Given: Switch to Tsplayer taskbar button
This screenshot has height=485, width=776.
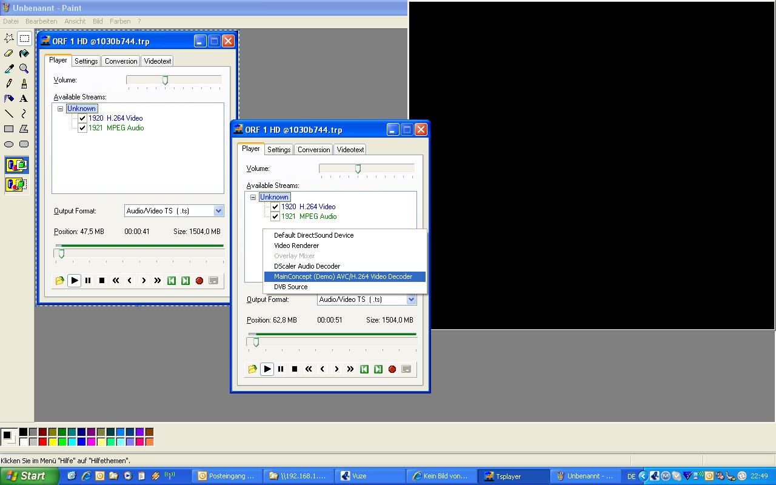Looking at the screenshot, I should pyautogui.click(x=514, y=476).
